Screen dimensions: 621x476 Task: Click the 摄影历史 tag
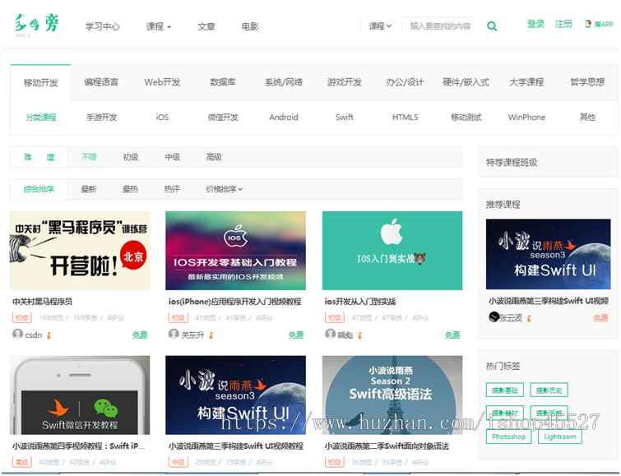coord(549,390)
